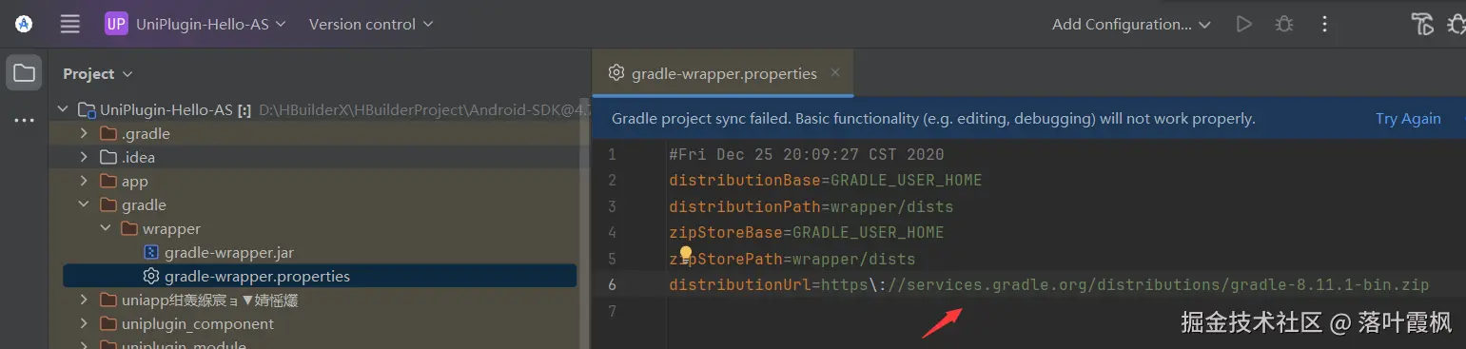Click the UniPlugin-Hello-AS root module icon
The width and height of the screenshot is (1466, 349).
(87, 109)
